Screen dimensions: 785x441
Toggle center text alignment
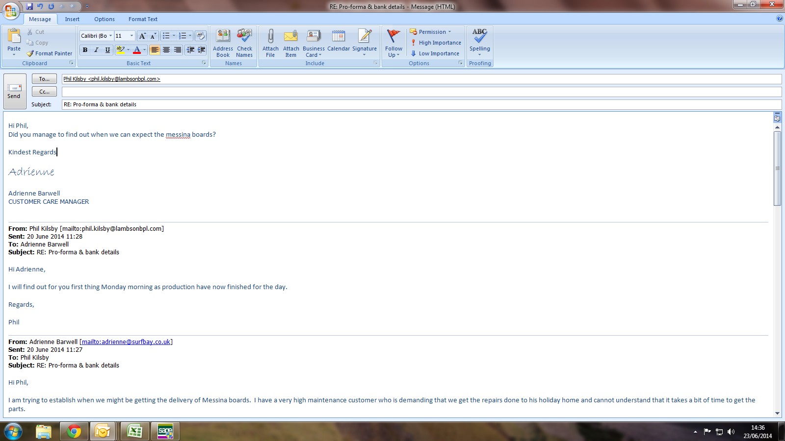click(166, 49)
